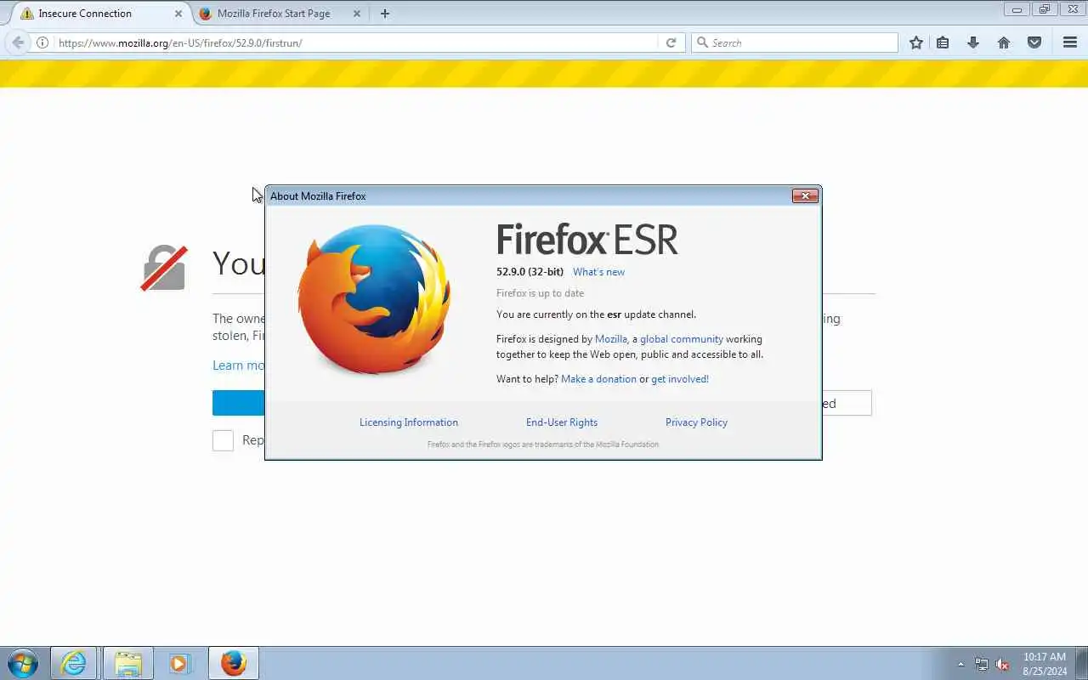This screenshot has width=1088, height=680.
Task: Click the get involved! link
Action: [x=680, y=379]
